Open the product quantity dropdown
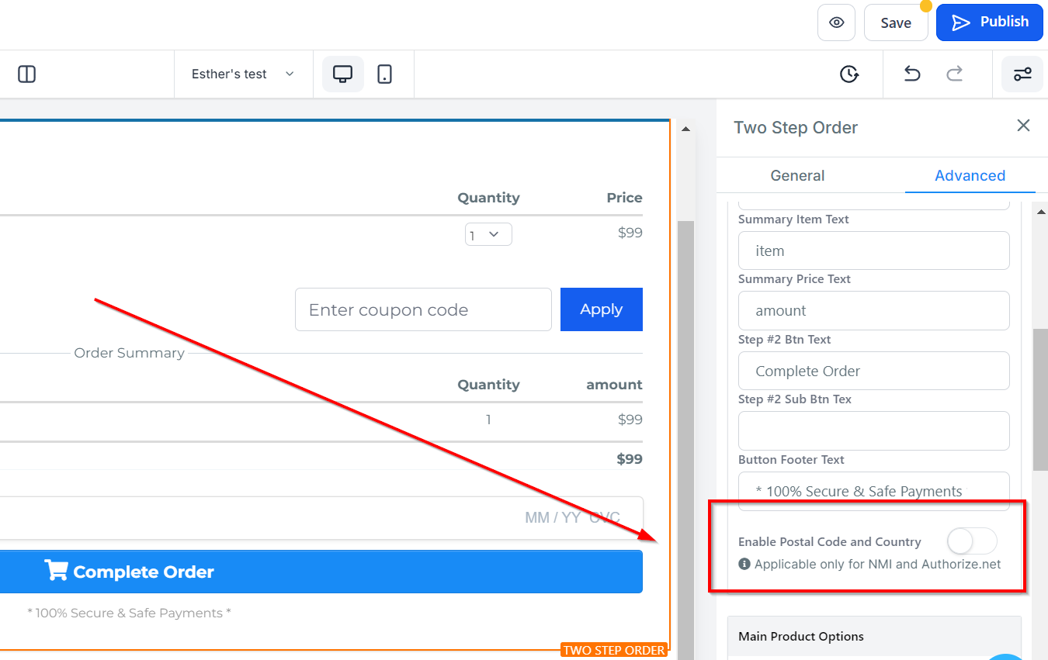Screen dimensions: 1048x660 pos(488,234)
